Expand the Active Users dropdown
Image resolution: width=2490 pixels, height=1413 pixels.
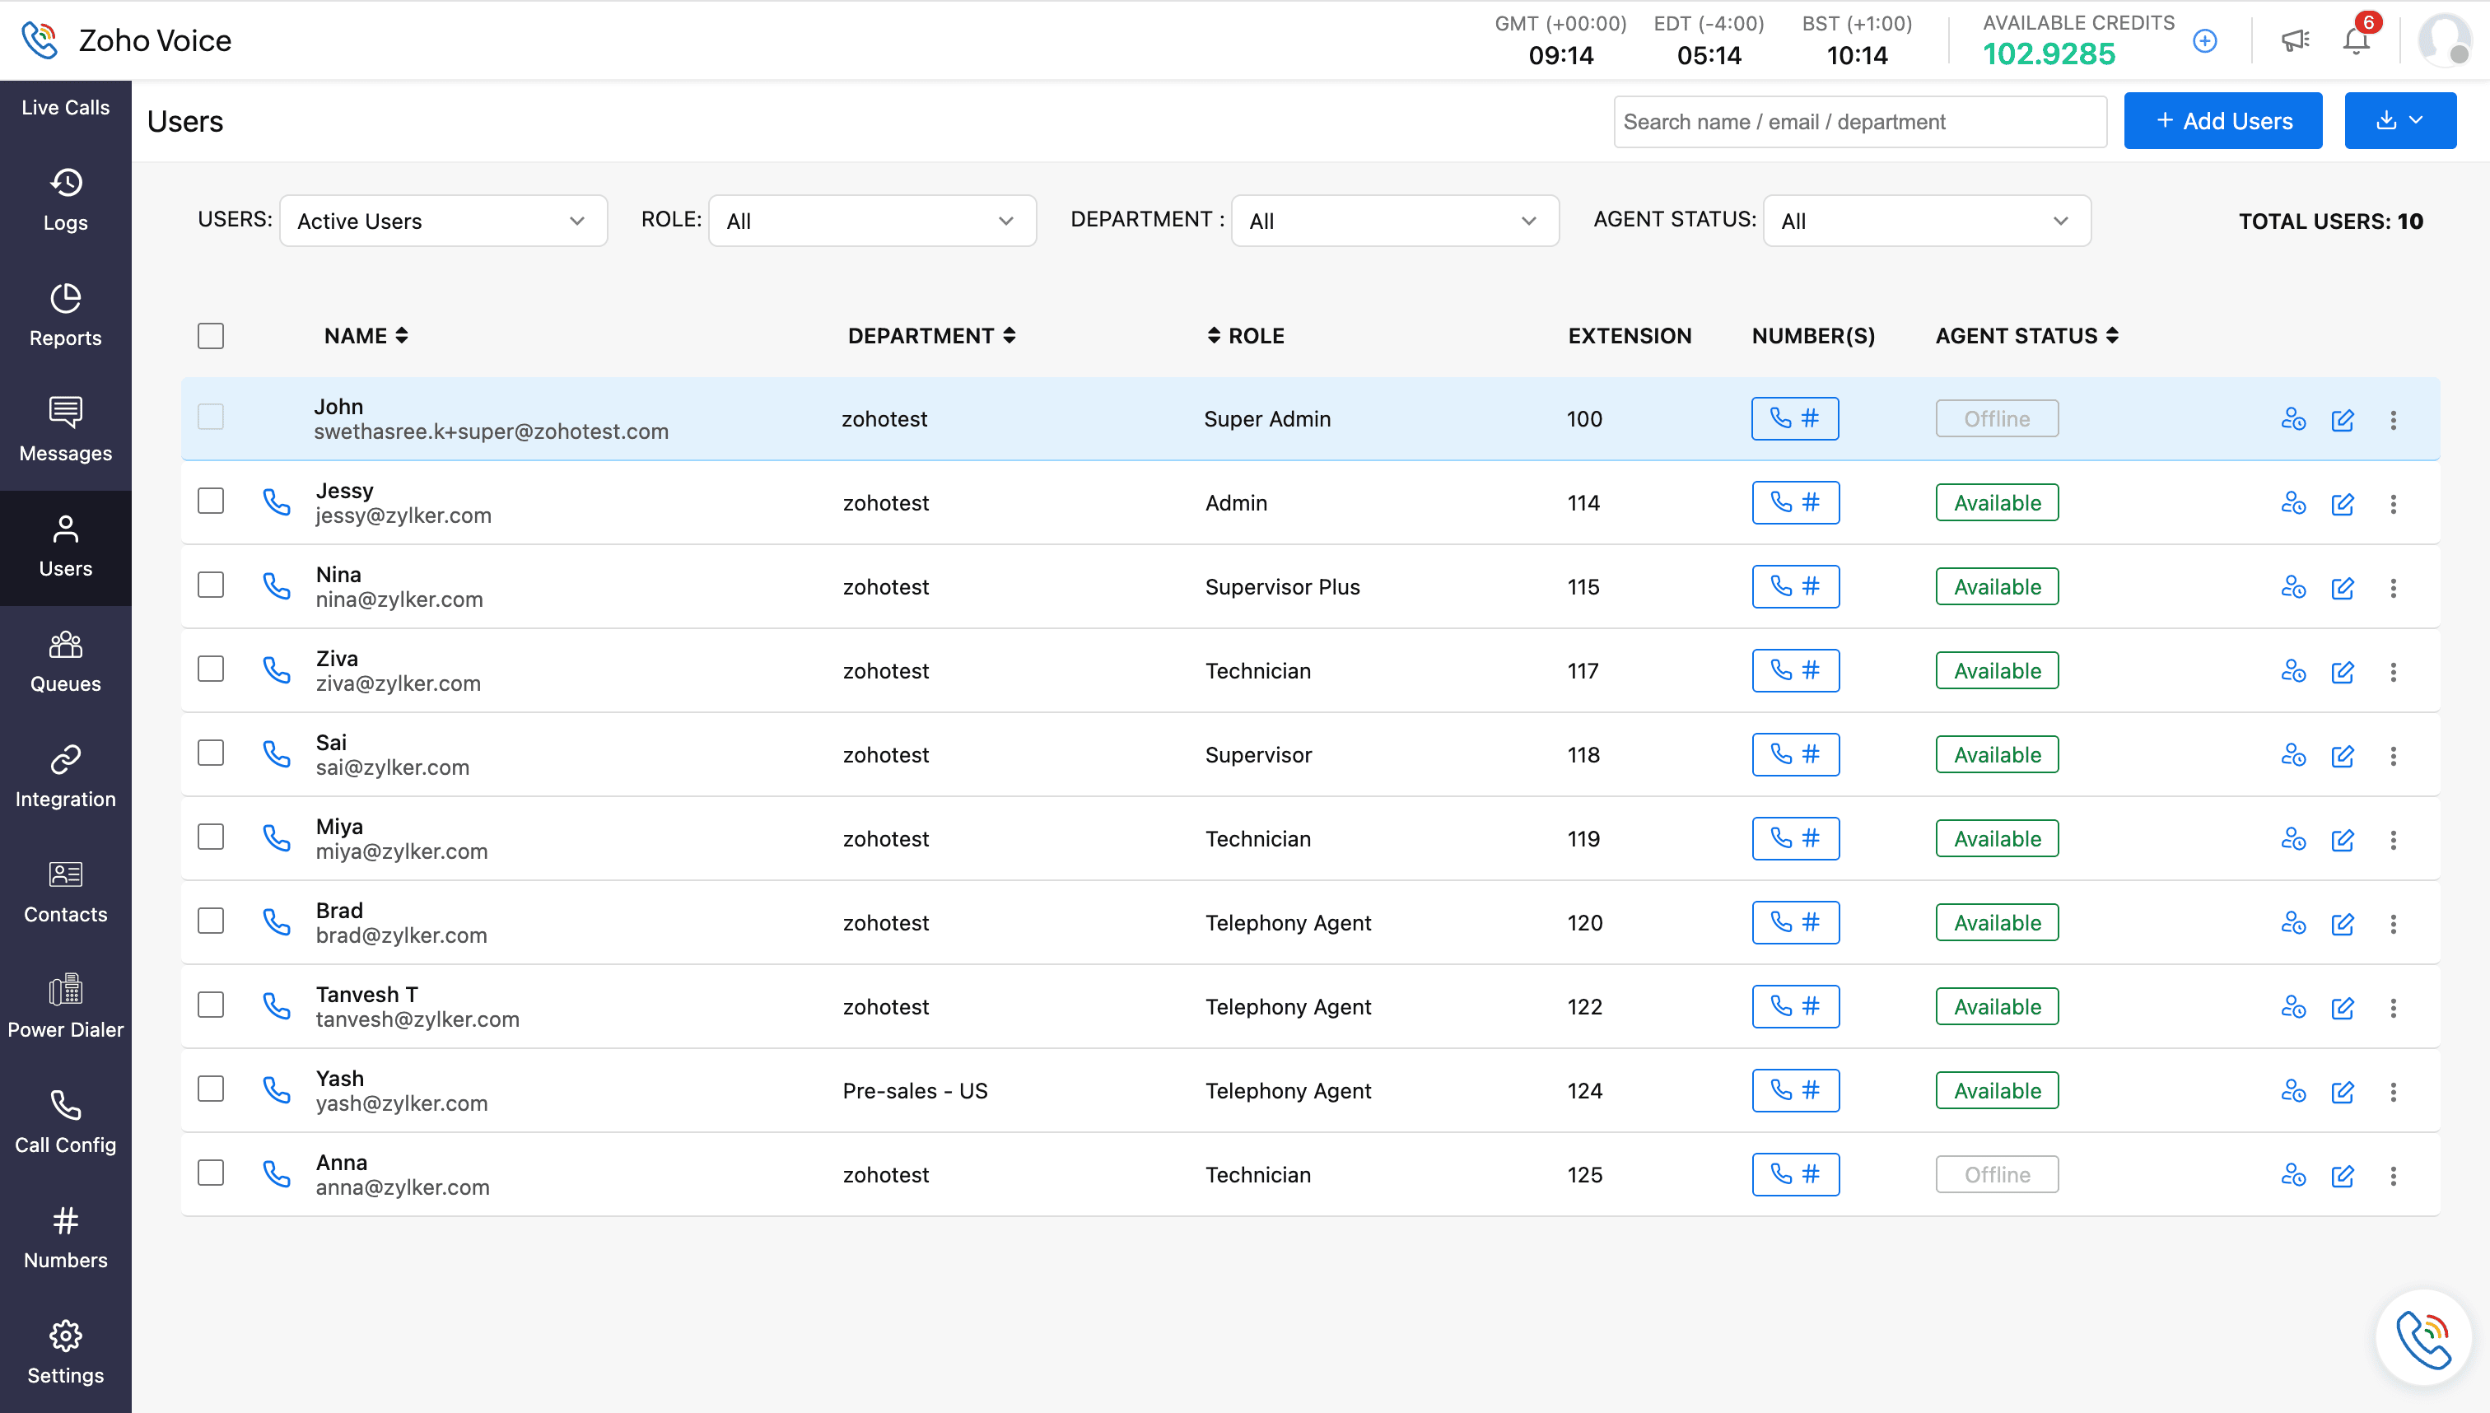pos(444,222)
